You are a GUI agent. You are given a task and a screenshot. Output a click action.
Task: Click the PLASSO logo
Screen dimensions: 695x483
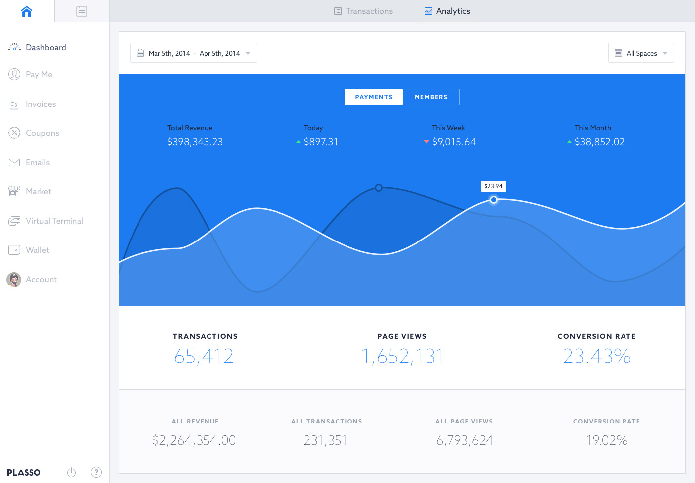pos(24,473)
